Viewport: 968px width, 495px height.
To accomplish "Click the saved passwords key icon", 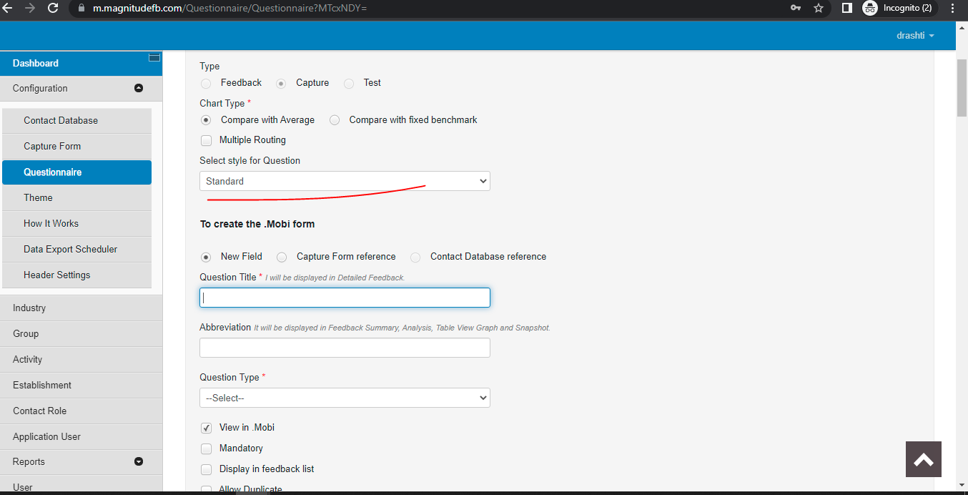I will coord(796,8).
